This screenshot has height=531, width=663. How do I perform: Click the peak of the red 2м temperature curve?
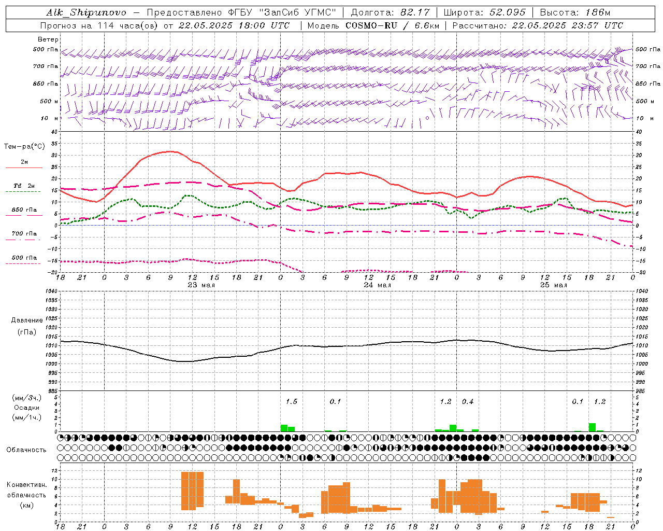(x=171, y=151)
